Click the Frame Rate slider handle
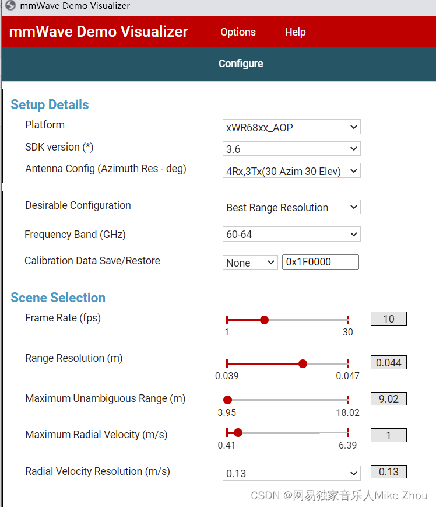 pos(264,320)
